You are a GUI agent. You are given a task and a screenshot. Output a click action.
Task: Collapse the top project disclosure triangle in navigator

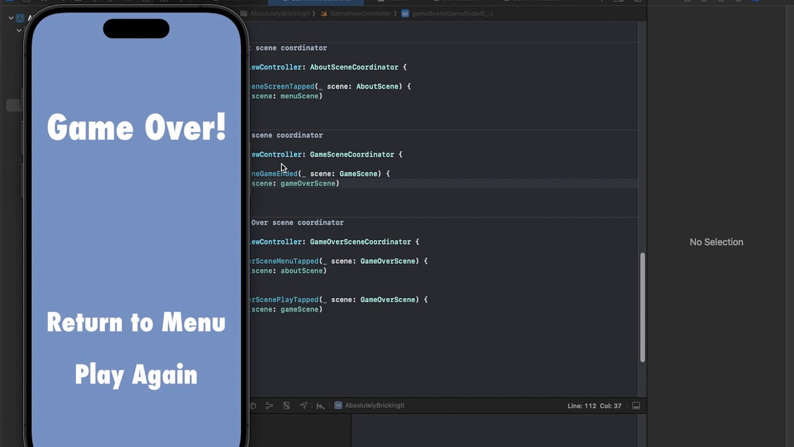tap(11, 18)
